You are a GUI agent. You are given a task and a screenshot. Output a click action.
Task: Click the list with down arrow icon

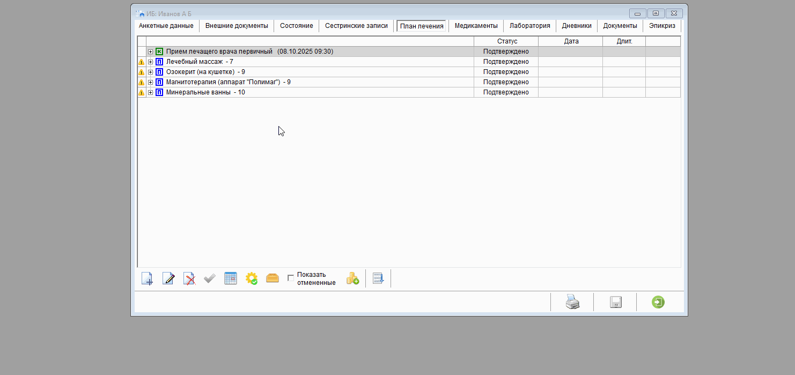click(x=378, y=278)
